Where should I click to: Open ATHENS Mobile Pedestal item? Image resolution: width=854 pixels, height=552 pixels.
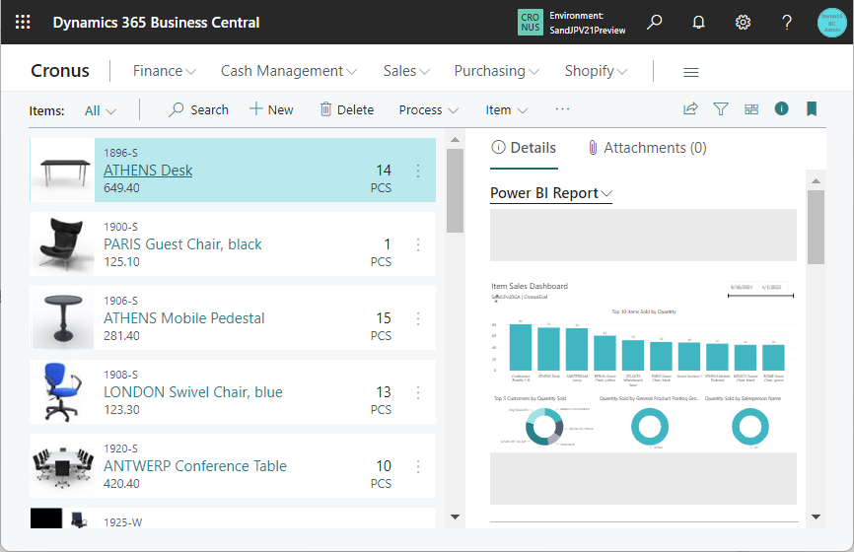(184, 318)
